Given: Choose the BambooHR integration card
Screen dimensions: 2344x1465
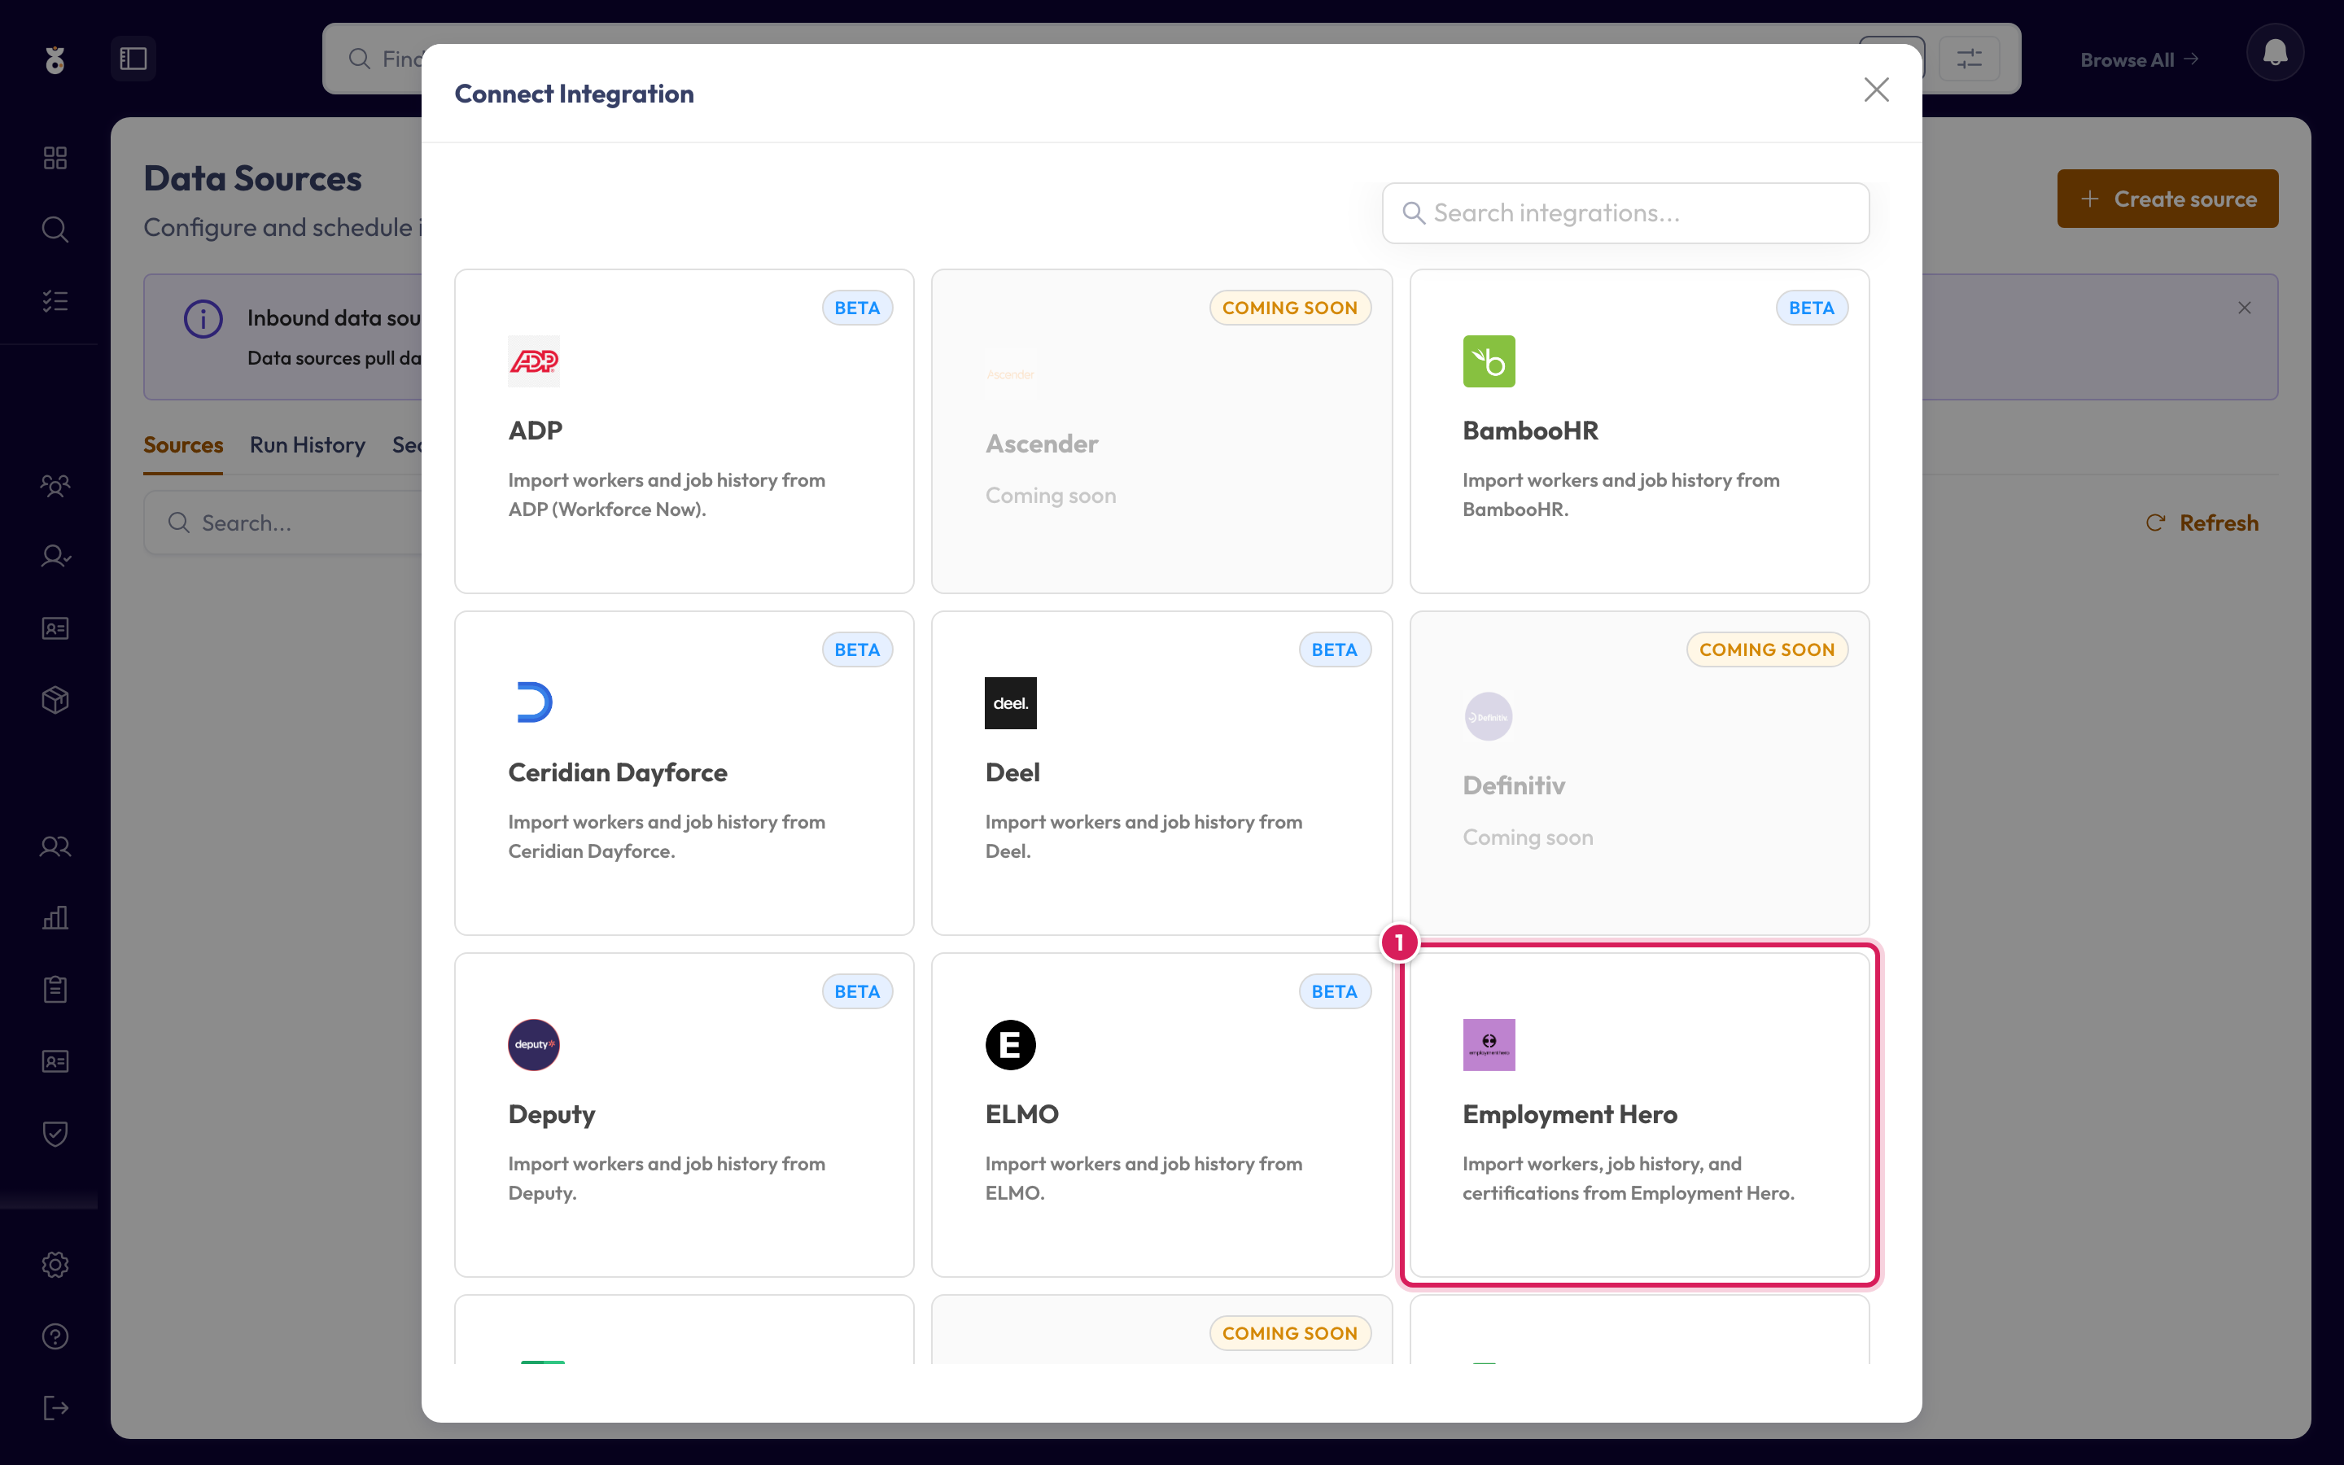Looking at the screenshot, I should [x=1639, y=431].
